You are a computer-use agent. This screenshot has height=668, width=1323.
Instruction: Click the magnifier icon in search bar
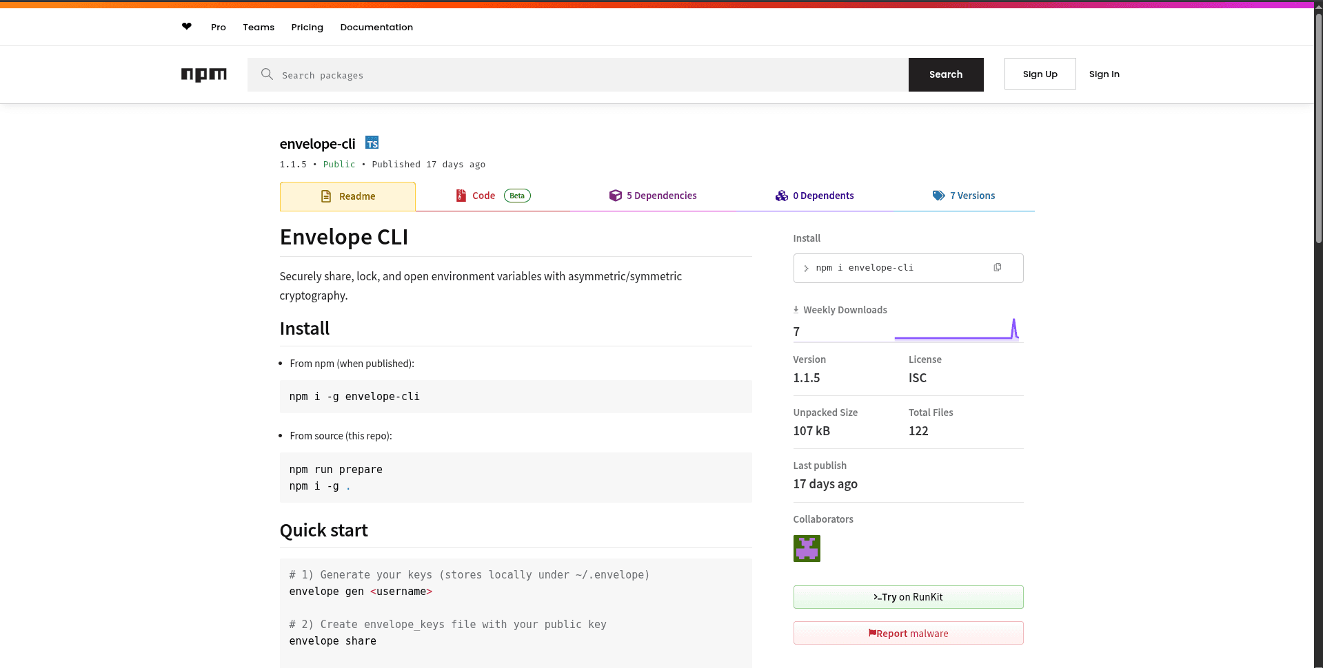tap(267, 74)
